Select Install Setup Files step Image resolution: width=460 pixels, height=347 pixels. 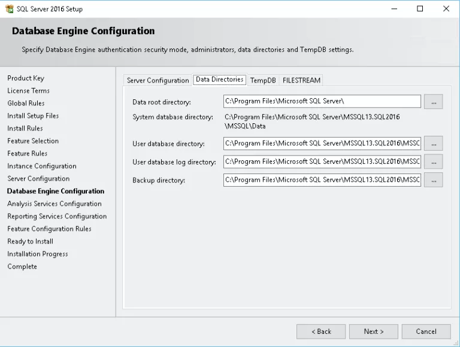pyautogui.click(x=33, y=115)
